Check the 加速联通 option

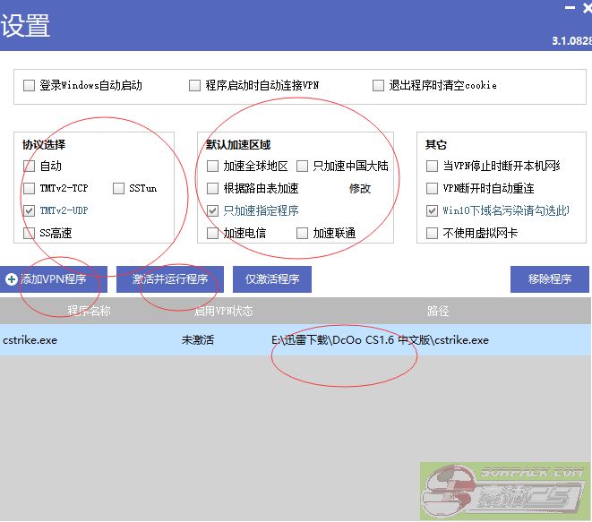pyautogui.click(x=303, y=234)
